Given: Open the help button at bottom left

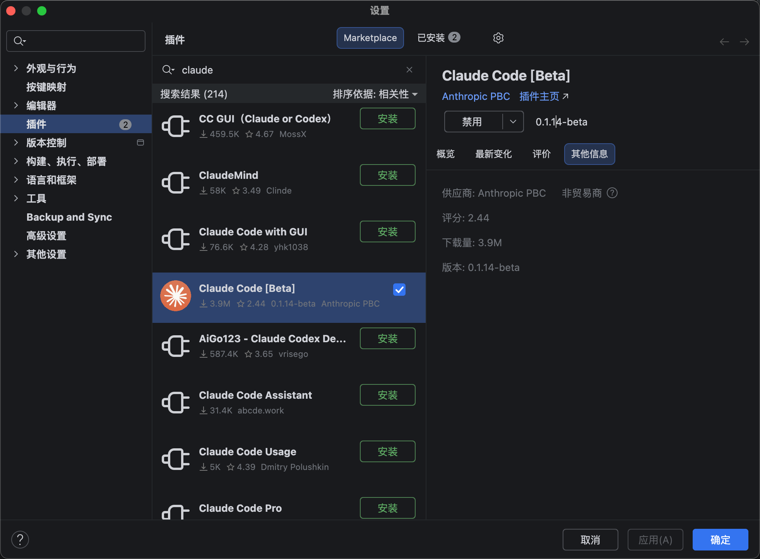Looking at the screenshot, I should (20, 540).
